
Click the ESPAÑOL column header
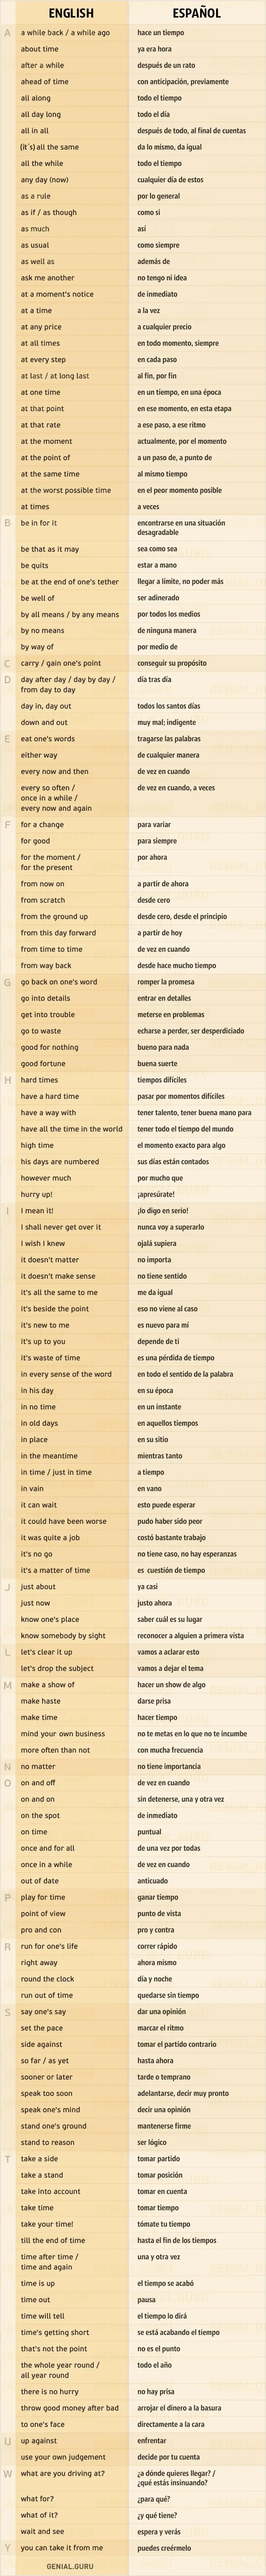(196, 13)
